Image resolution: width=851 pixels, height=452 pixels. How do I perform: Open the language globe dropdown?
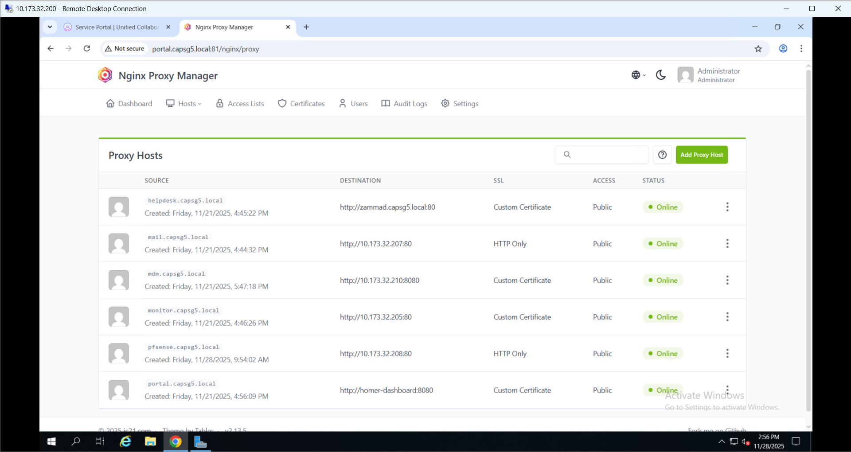638,75
